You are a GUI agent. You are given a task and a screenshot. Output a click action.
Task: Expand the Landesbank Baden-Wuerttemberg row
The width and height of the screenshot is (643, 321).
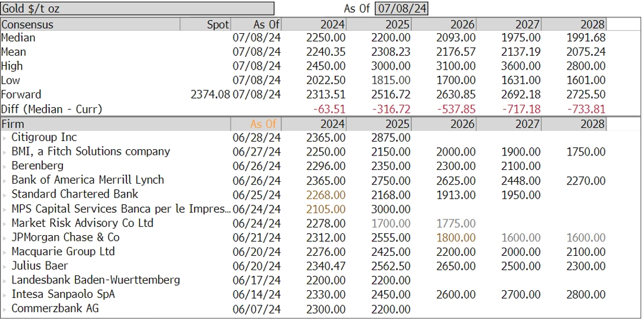(x=4, y=280)
